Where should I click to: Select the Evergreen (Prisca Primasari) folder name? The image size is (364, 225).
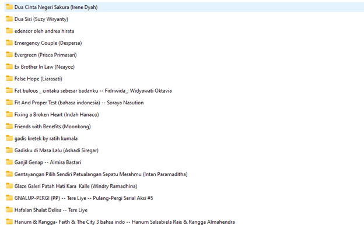pos(45,55)
